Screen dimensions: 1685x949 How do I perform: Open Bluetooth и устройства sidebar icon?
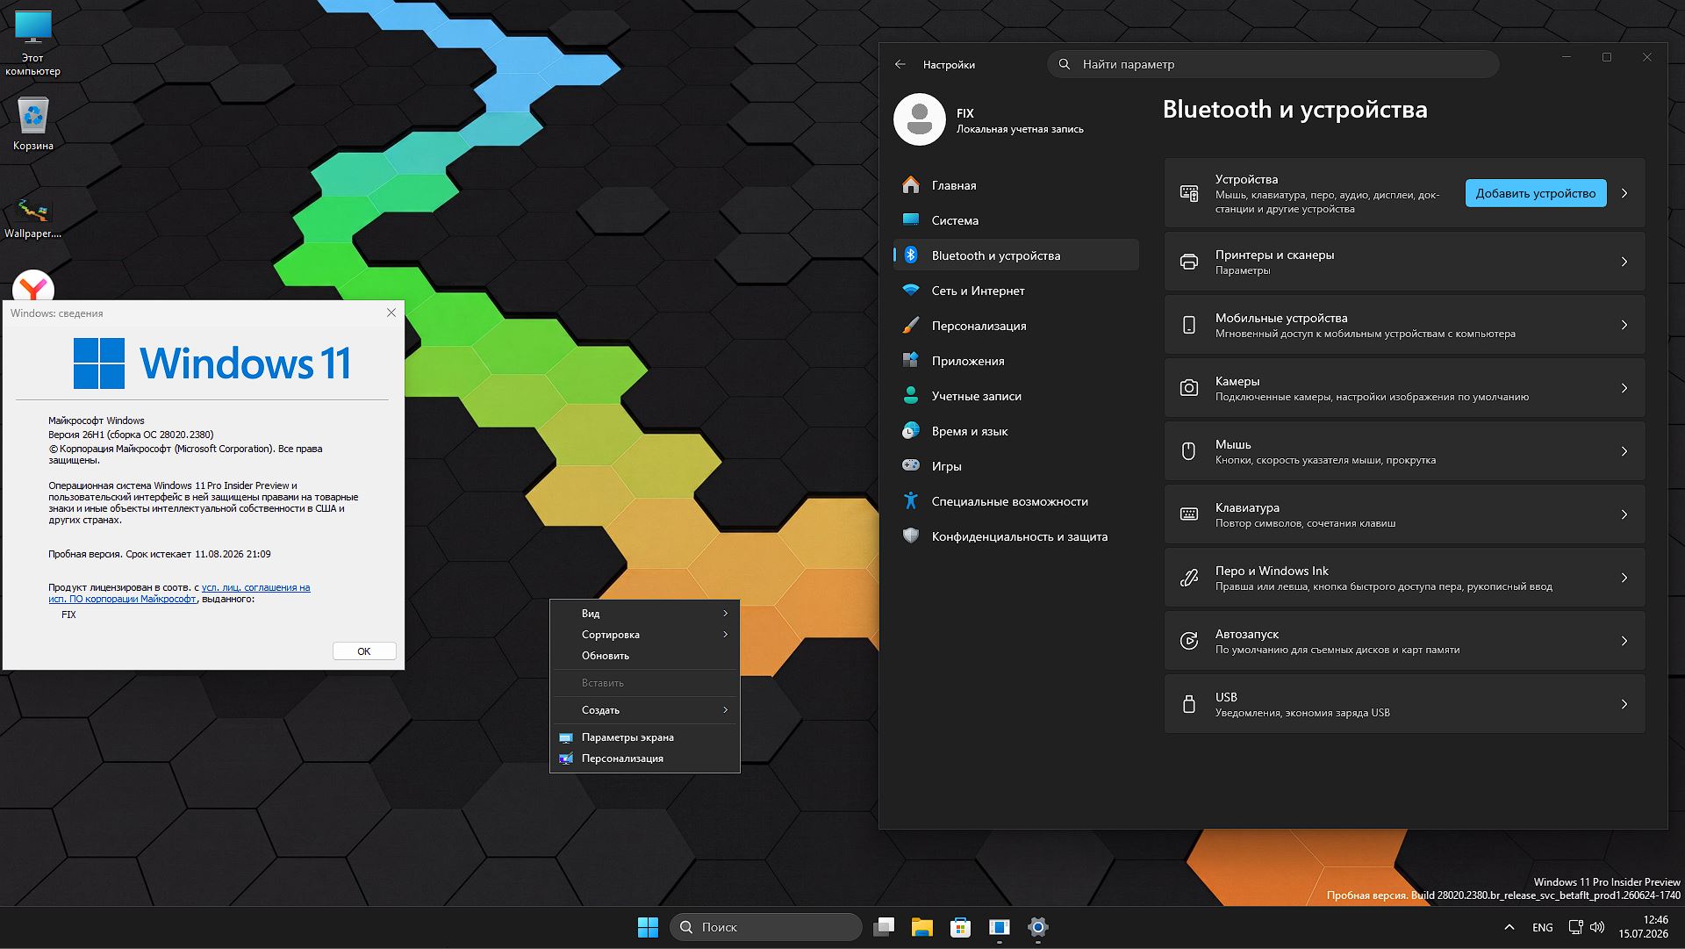click(x=911, y=255)
